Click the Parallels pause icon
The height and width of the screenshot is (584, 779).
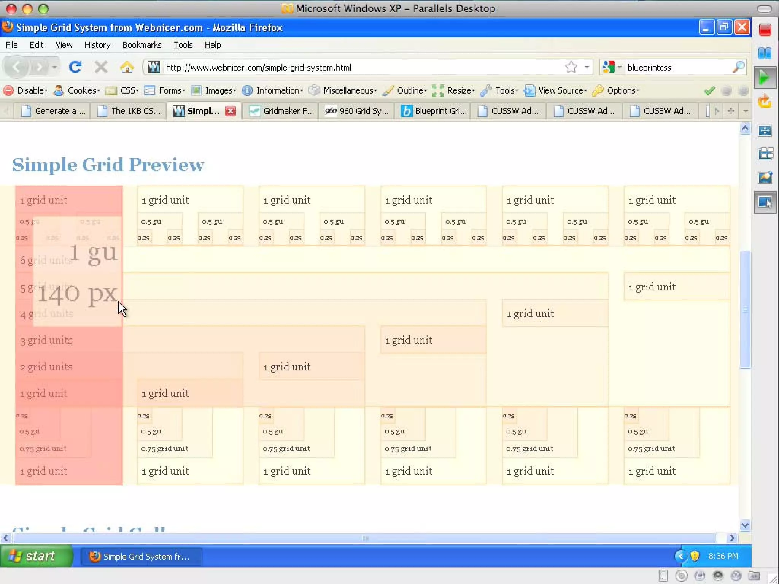pos(765,53)
